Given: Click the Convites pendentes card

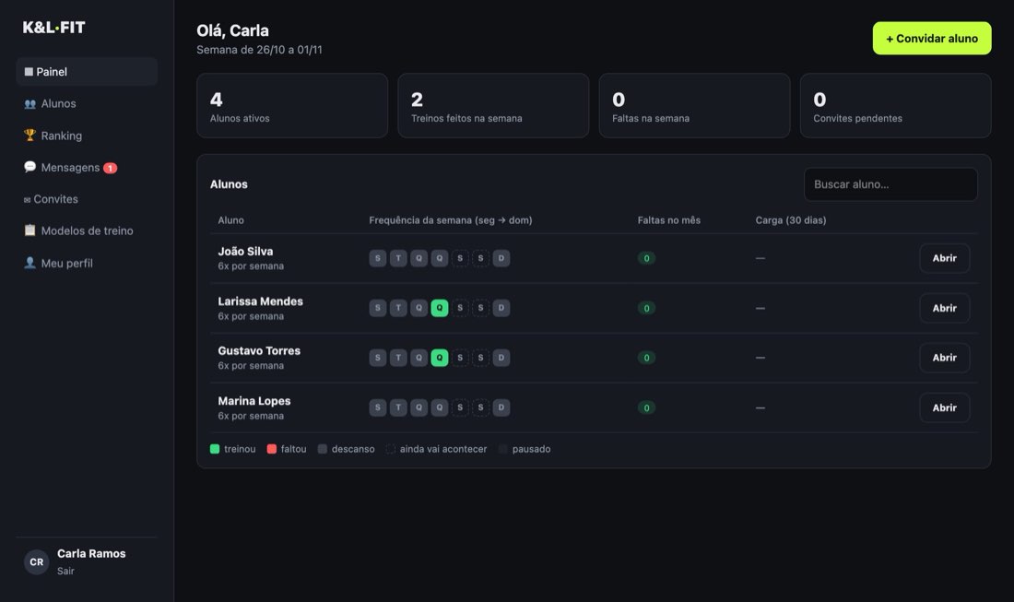Looking at the screenshot, I should 896,105.
